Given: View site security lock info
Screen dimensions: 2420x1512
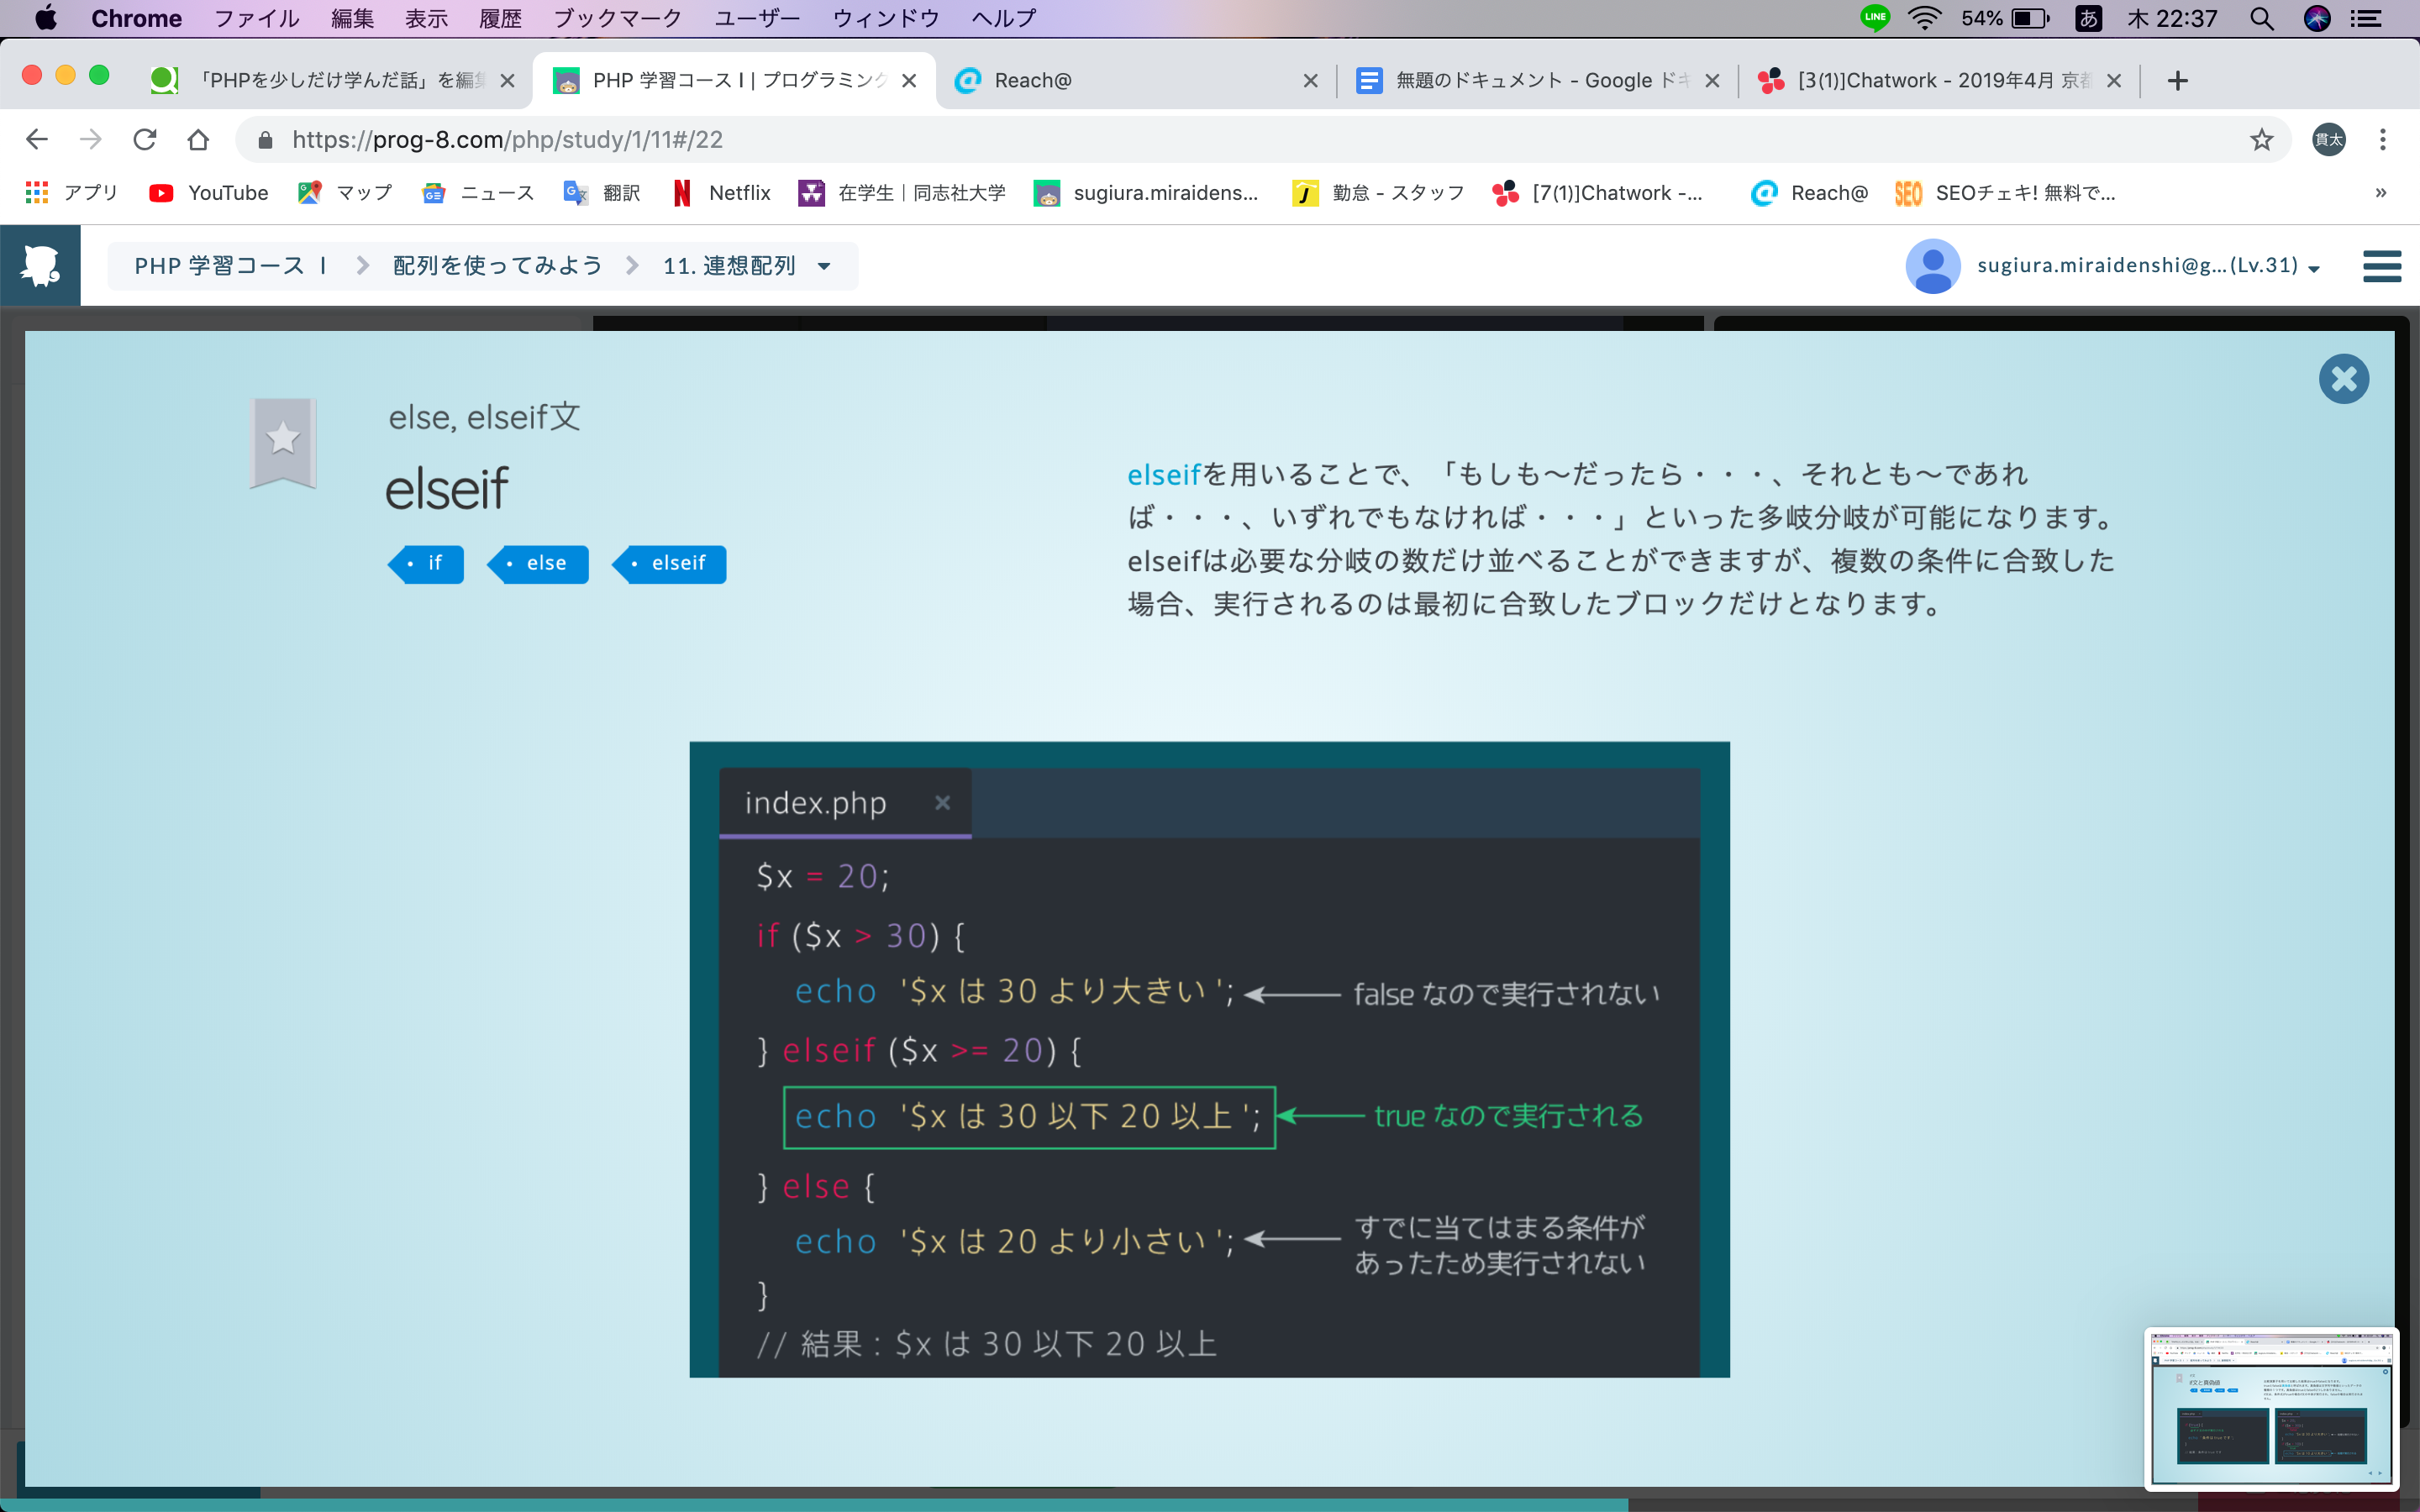Looking at the screenshot, I should click(x=265, y=140).
